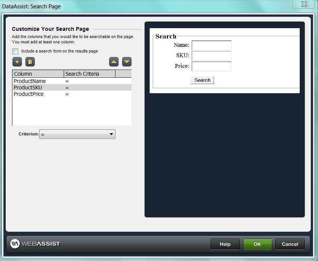318x261 pixels.
Task: Open the Criterion dropdown
Action: tap(77, 134)
